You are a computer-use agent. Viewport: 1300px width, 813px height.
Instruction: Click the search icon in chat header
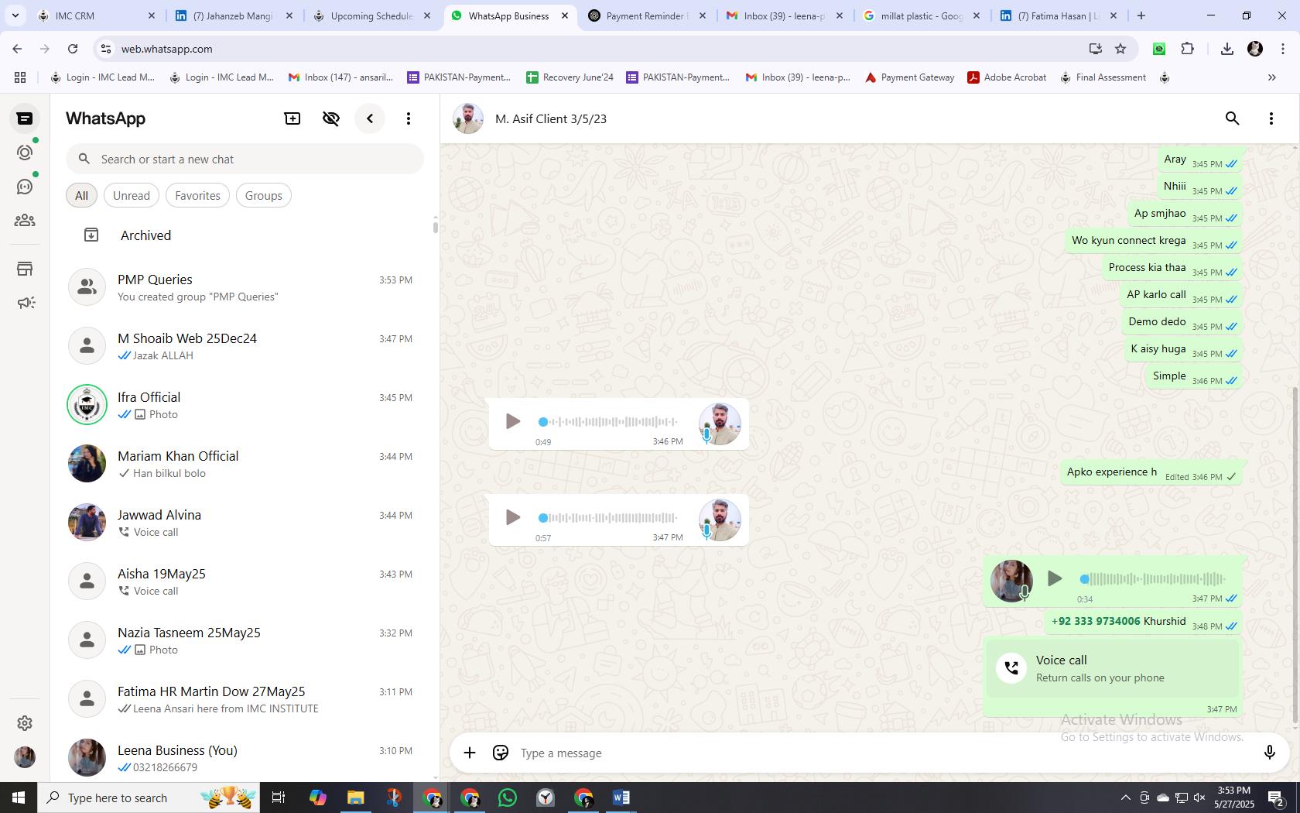click(x=1233, y=118)
